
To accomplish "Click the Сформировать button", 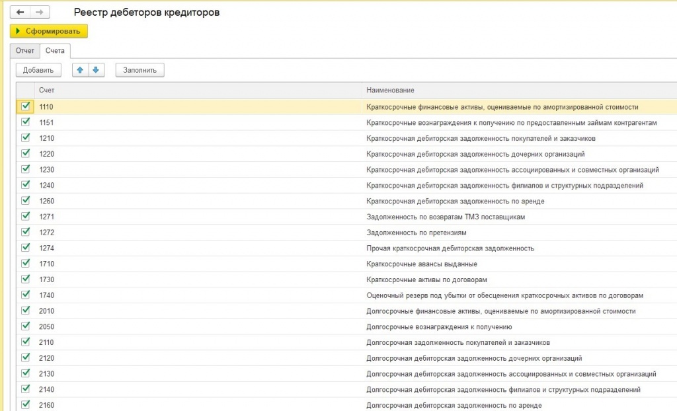I will coord(49,31).
